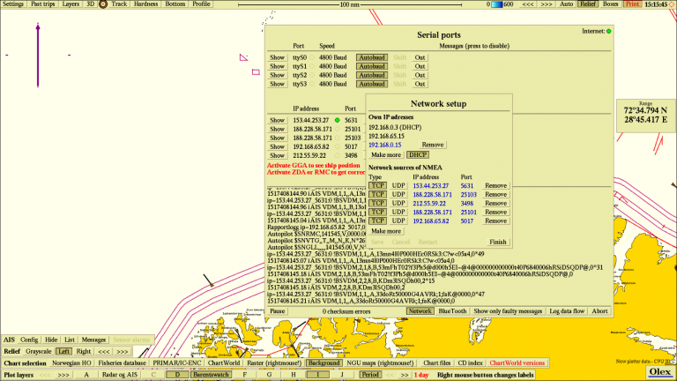
Task: Show data for 192.168.65.82
Action: coord(277,147)
